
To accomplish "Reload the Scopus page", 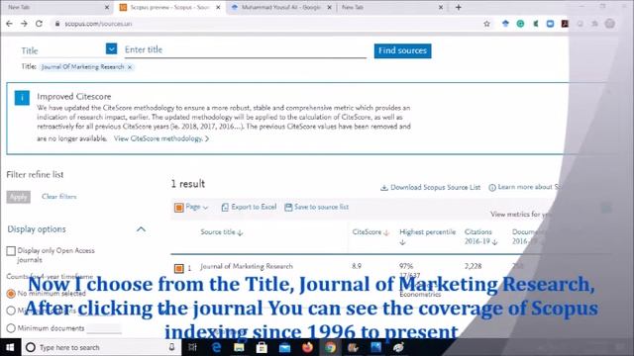I will pos(39,24).
